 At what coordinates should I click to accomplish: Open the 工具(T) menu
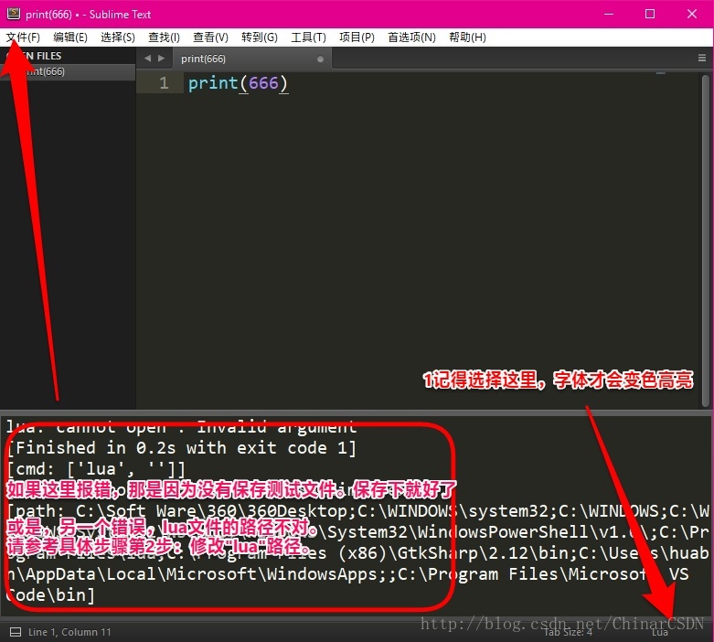(308, 37)
